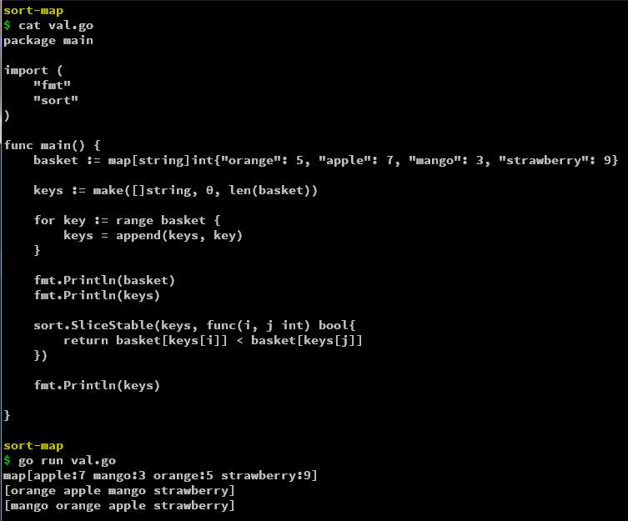628x521 pixels.
Task: Click the 'map[apple:7 mango:3' output line
Action: (x=160, y=475)
